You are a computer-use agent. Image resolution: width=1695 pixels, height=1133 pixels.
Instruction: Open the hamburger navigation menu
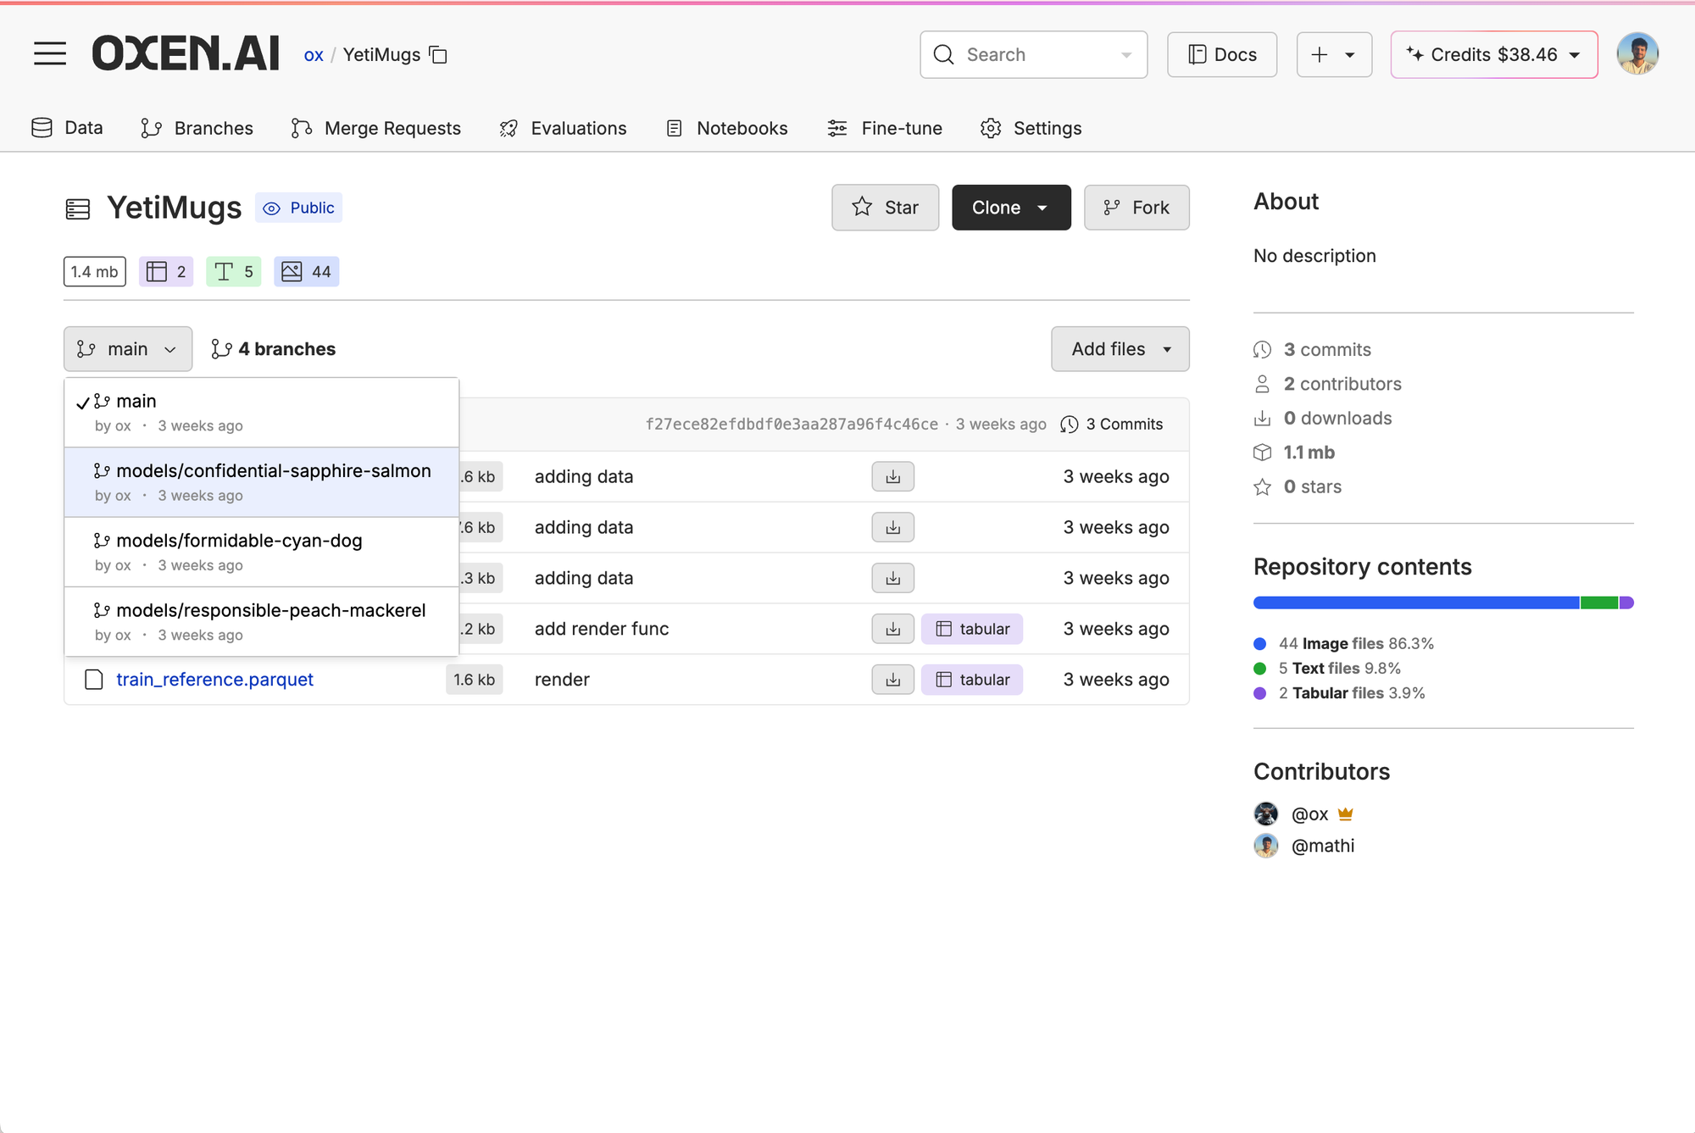click(x=50, y=54)
